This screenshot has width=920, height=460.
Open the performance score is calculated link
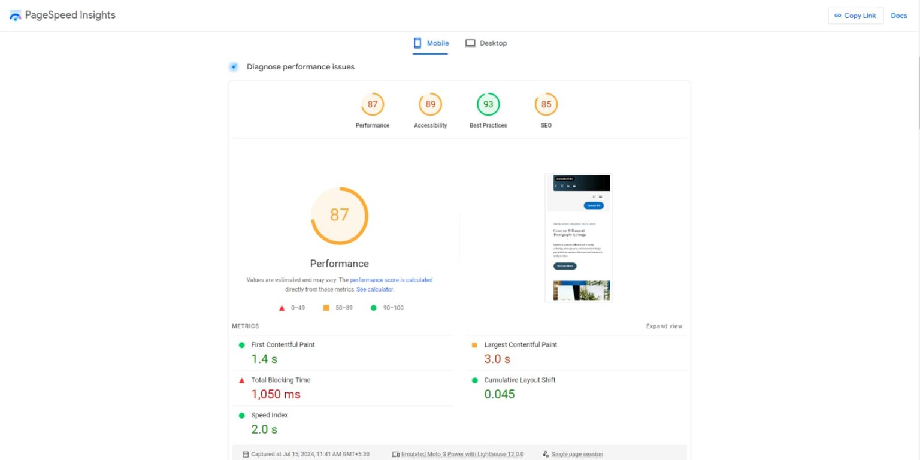click(x=391, y=280)
